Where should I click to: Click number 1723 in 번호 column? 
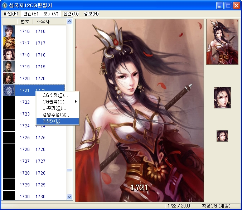click(x=25, y=114)
